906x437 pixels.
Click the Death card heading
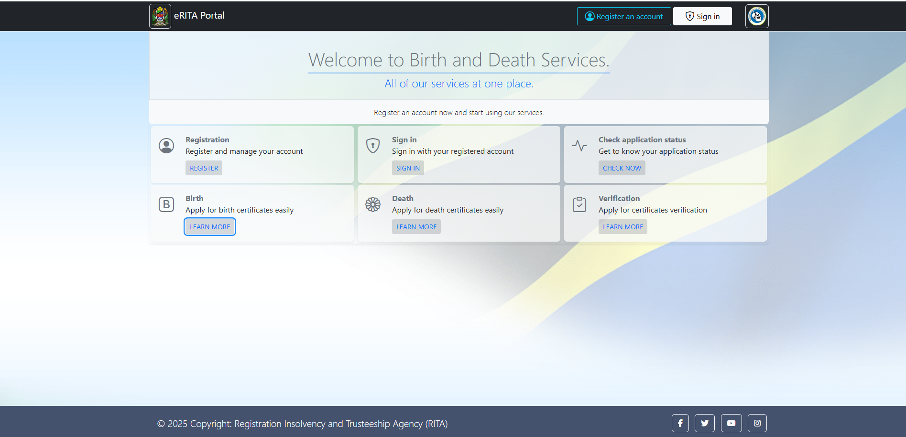pos(403,199)
